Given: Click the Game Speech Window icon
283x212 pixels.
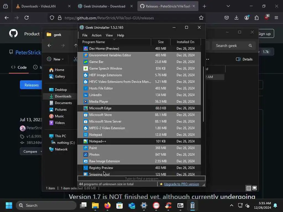Looking at the screenshot, I should pos(86,68).
